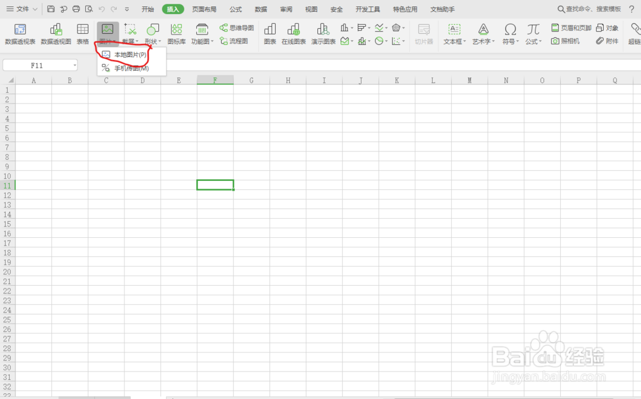Image resolution: width=641 pixels, height=399 pixels.
Task: Insert a chart (图表)
Action: 270,34
